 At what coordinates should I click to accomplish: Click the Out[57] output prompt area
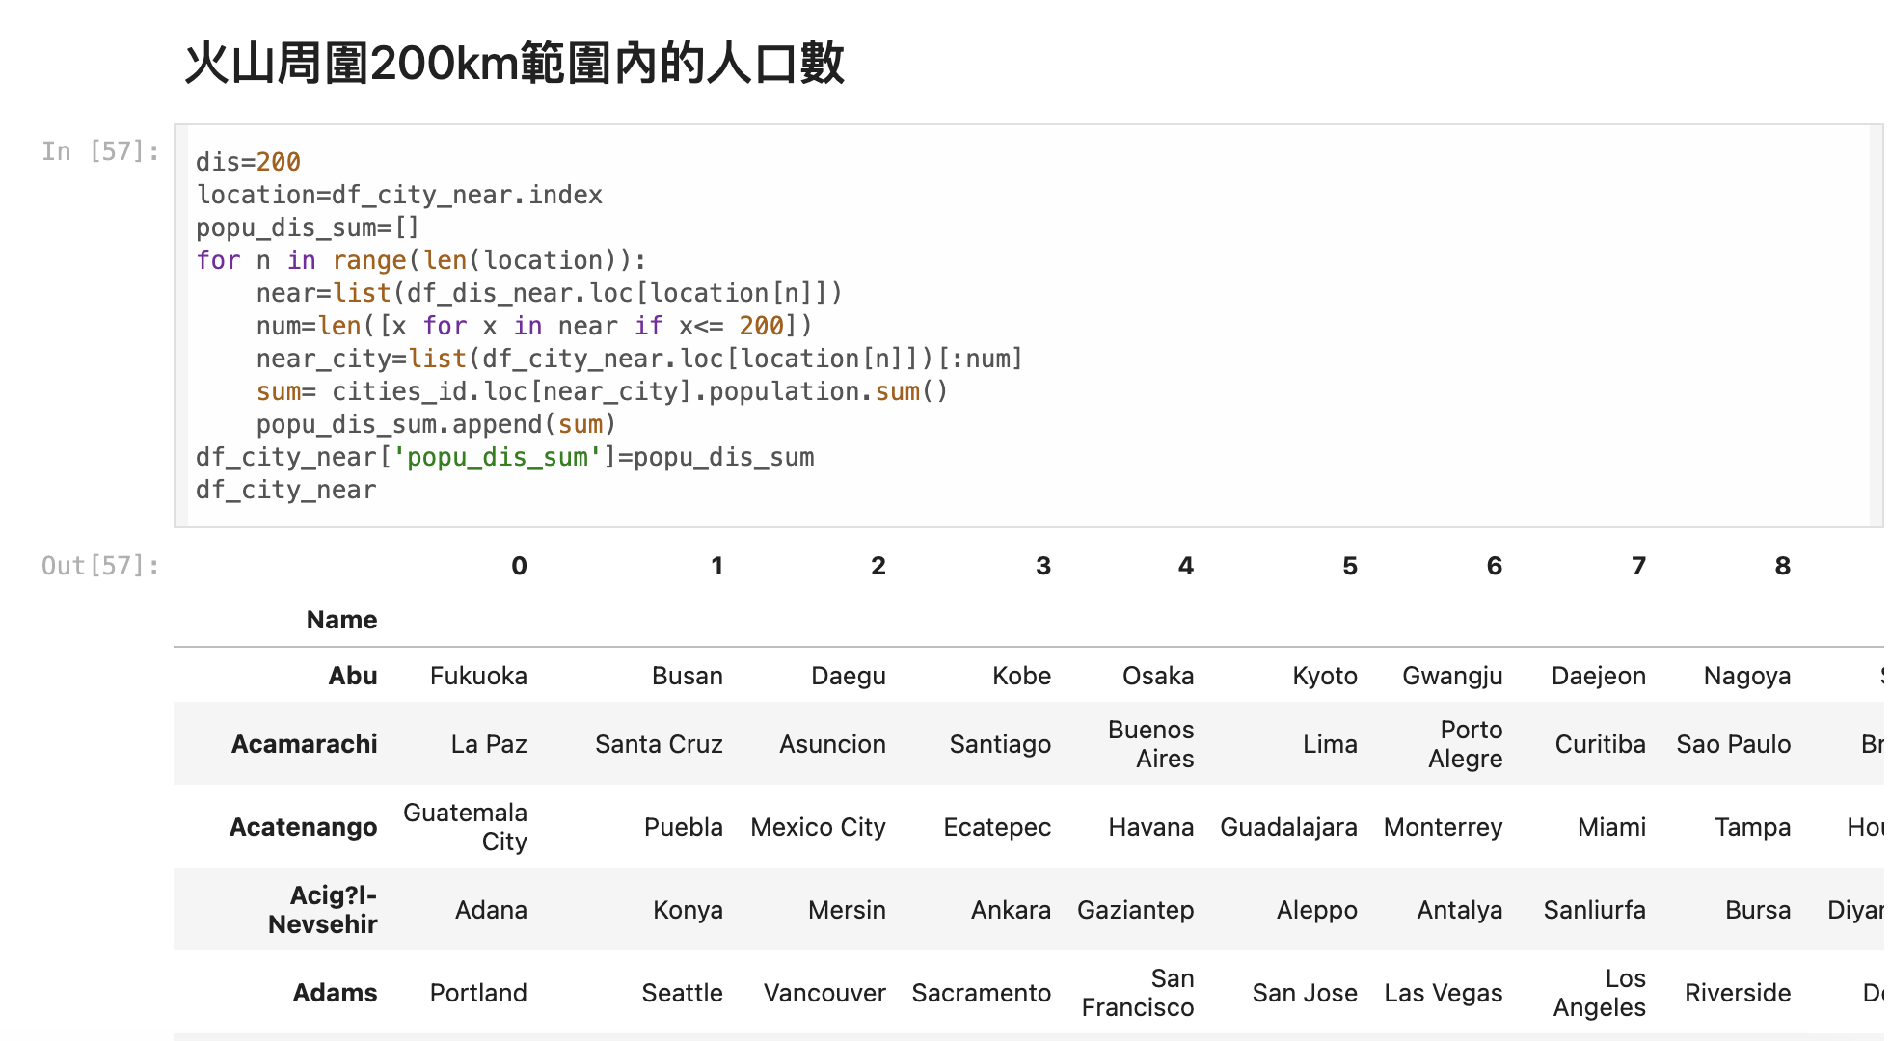click(x=100, y=566)
